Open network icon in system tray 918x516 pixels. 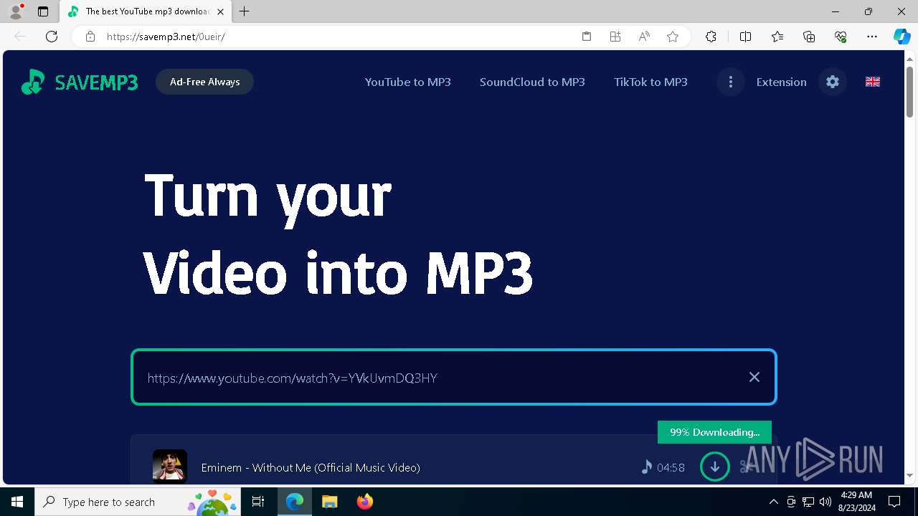(x=808, y=502)
